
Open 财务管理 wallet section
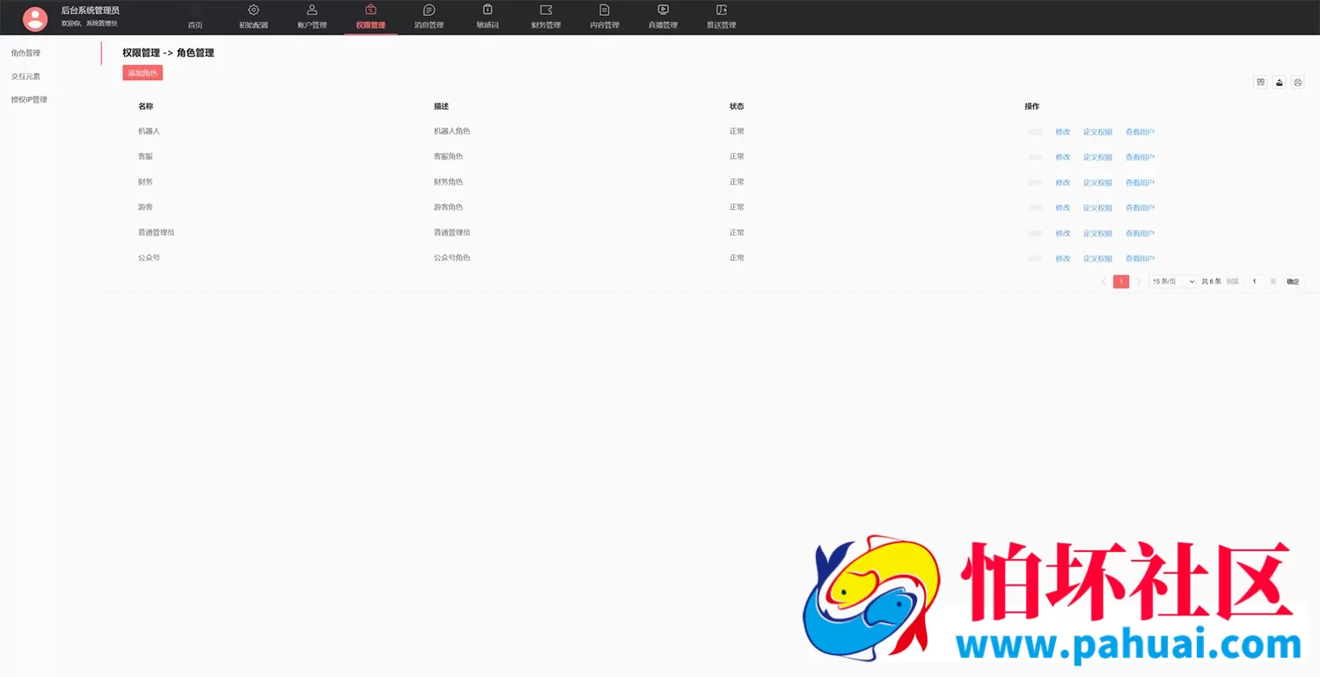[x=546, y=18]
